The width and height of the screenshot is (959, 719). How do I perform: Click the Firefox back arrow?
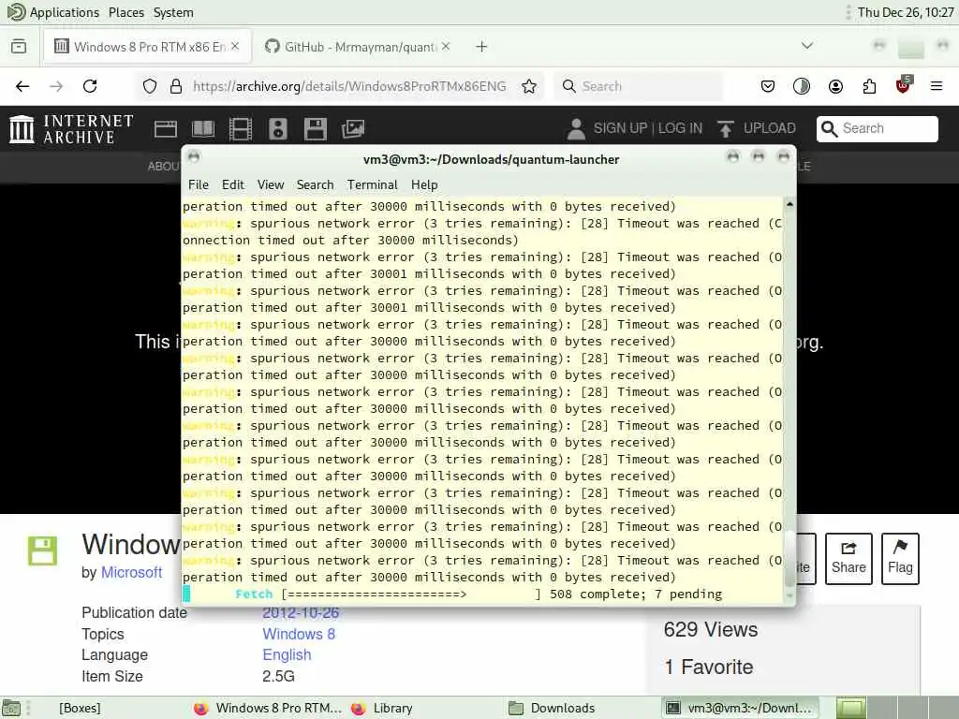coord(22,86)
